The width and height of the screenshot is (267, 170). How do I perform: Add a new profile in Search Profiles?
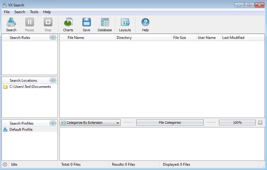tap(53, 123)
